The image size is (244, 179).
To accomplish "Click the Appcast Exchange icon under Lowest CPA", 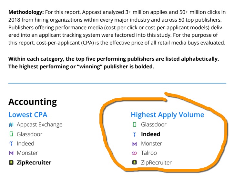I will pyautogui.click(x=11, y=125).
